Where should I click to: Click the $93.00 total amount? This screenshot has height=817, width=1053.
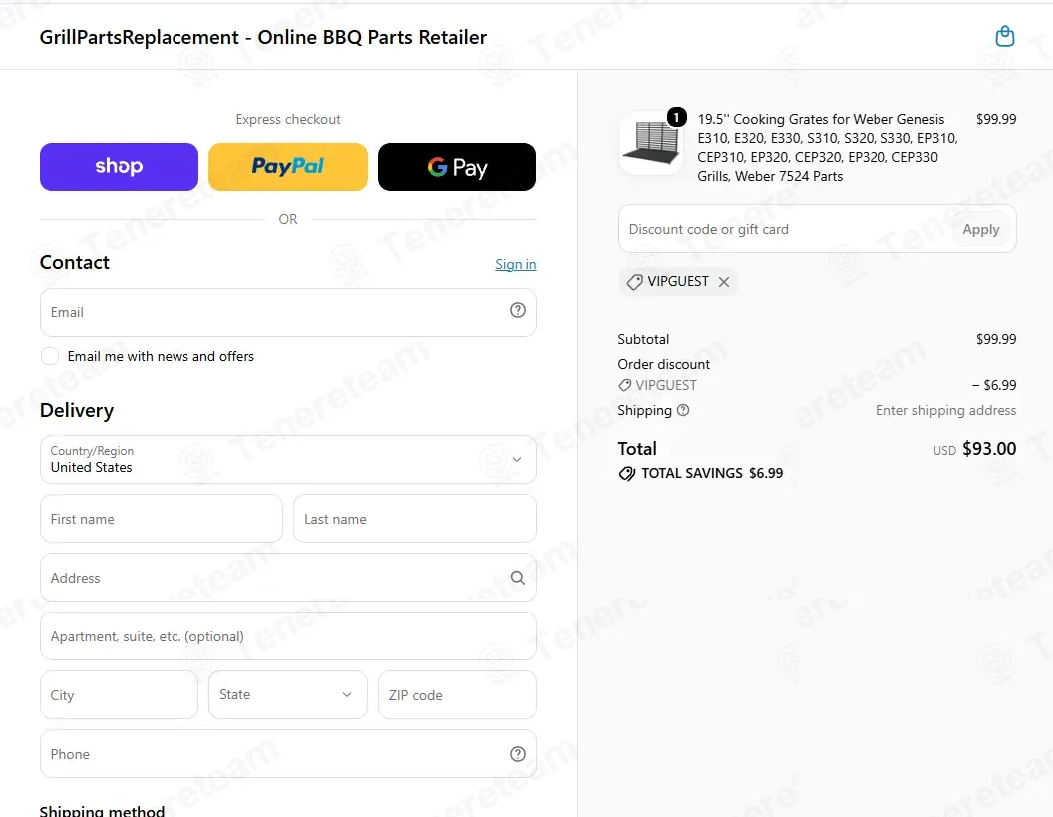click(989, 449)
